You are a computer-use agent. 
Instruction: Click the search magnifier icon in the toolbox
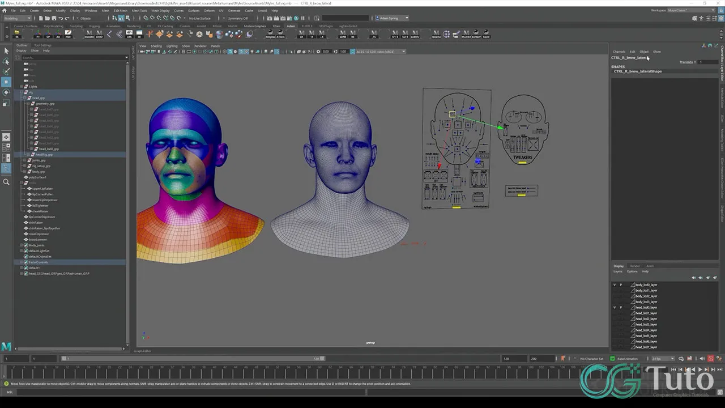coord(6,182)
